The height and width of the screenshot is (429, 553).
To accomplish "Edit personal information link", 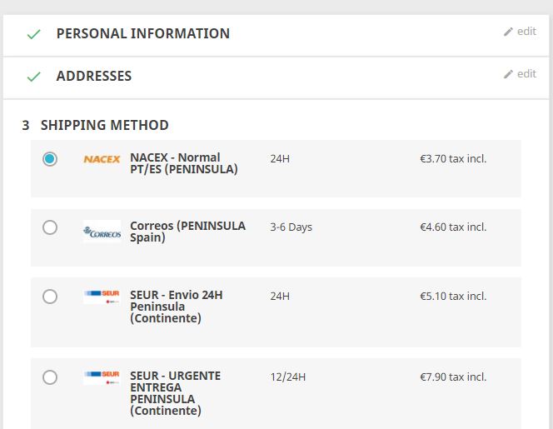I will [x=526, y=32].
